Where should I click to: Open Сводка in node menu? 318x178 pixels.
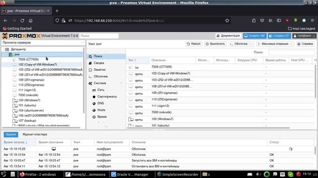click(x=106, y=63)
